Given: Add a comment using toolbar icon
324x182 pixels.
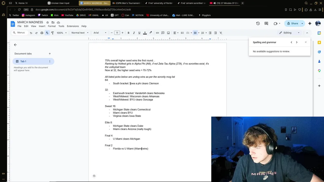Looking at the screenshot, I should point(163,33).
